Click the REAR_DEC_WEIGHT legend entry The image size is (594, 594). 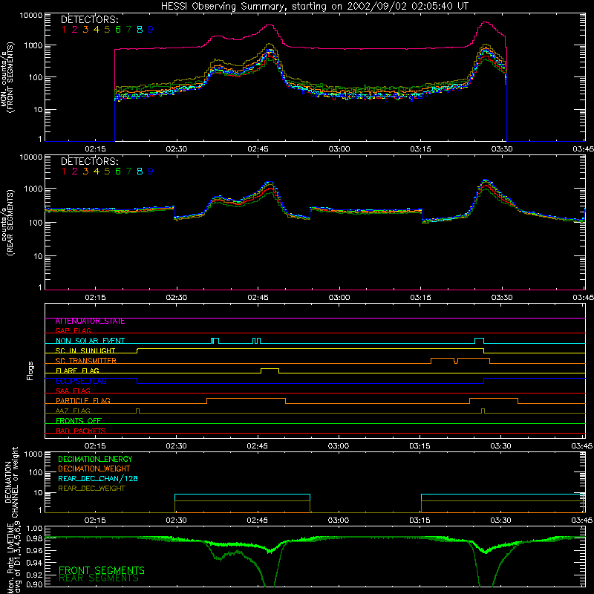[x=91, y=489]
